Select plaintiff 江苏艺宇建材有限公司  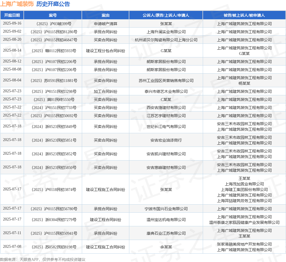coord(166,116)
